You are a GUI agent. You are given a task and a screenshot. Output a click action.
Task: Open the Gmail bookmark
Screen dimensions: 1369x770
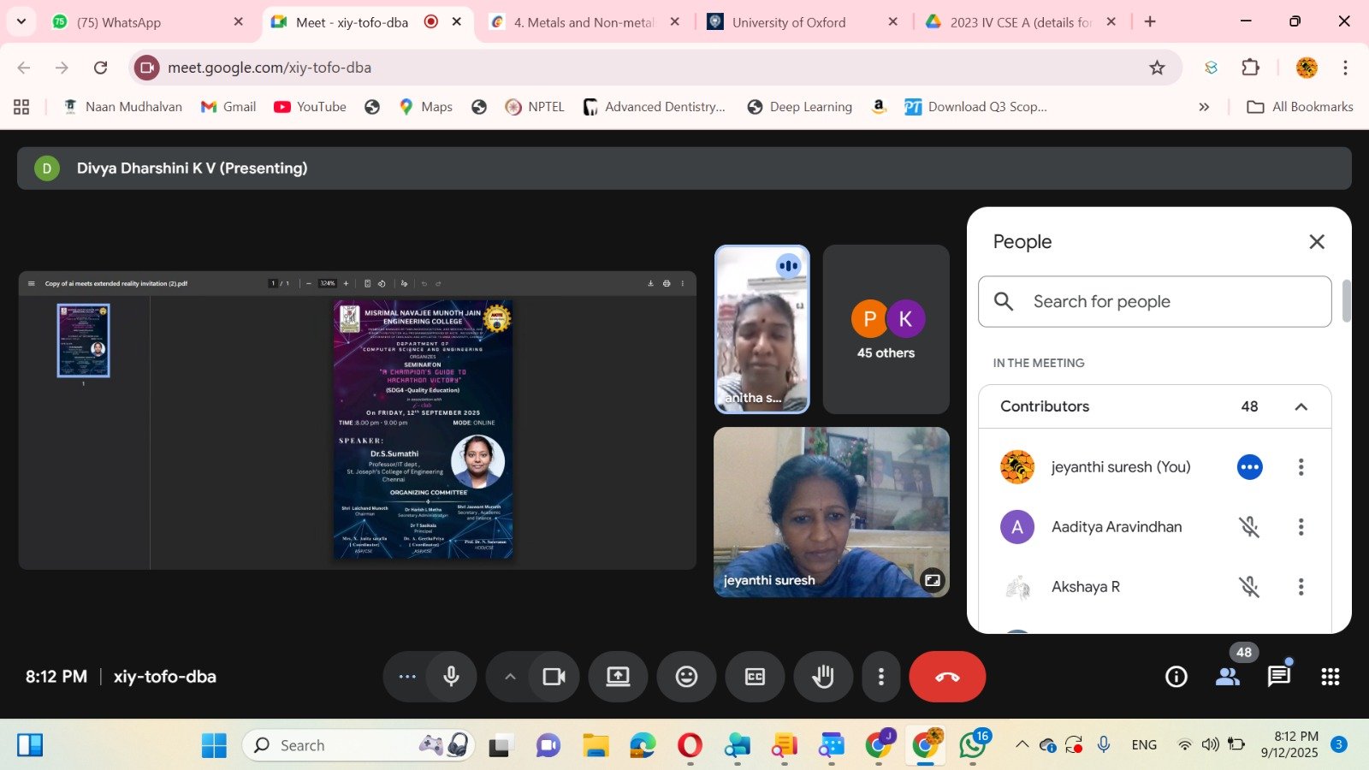tap(228, 107)
